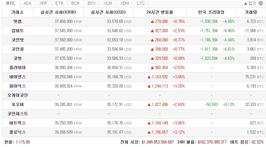Click the 32,333 BTC volume for 후오비
This screenshot has height=147, width=266.
click(255, 105)
